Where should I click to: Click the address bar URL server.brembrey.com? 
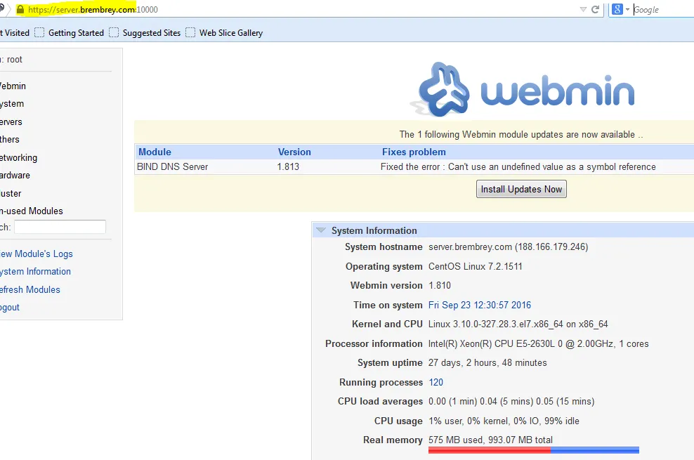[93, 9]
